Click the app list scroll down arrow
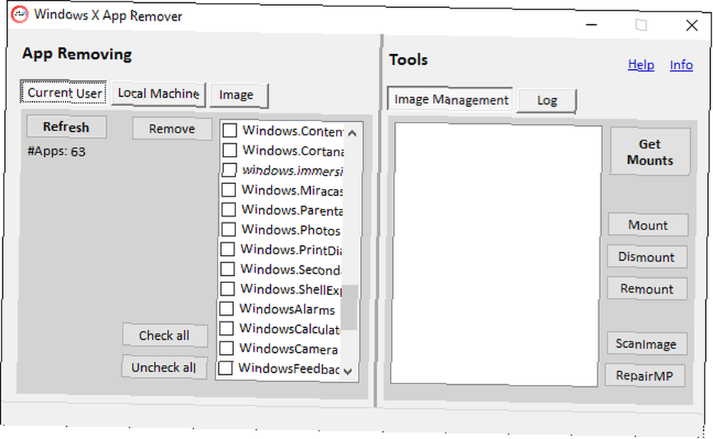The image size is (713, 439). tap(349, 371)
